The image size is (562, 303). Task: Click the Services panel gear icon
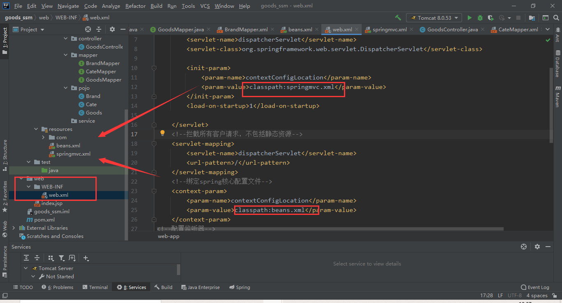(x=537, y=247)
